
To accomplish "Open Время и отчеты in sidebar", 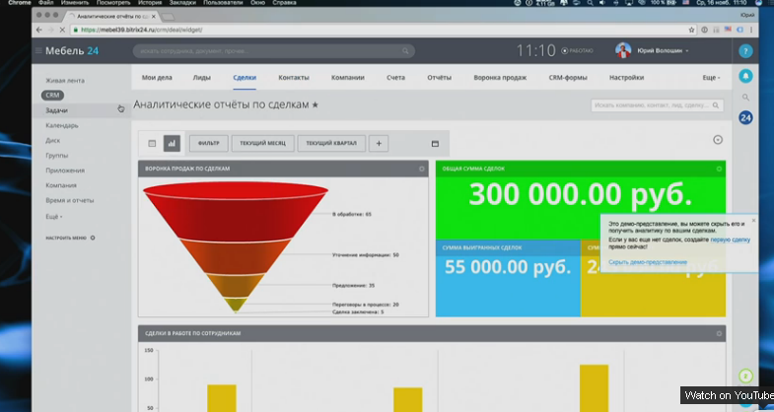I will tap(70, 200).
